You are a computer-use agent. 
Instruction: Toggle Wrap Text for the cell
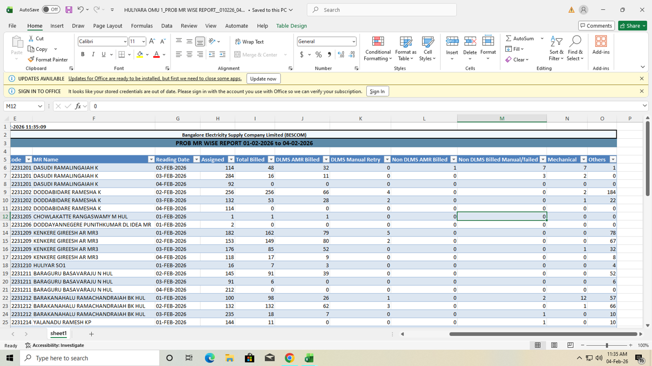pos(249,42)
